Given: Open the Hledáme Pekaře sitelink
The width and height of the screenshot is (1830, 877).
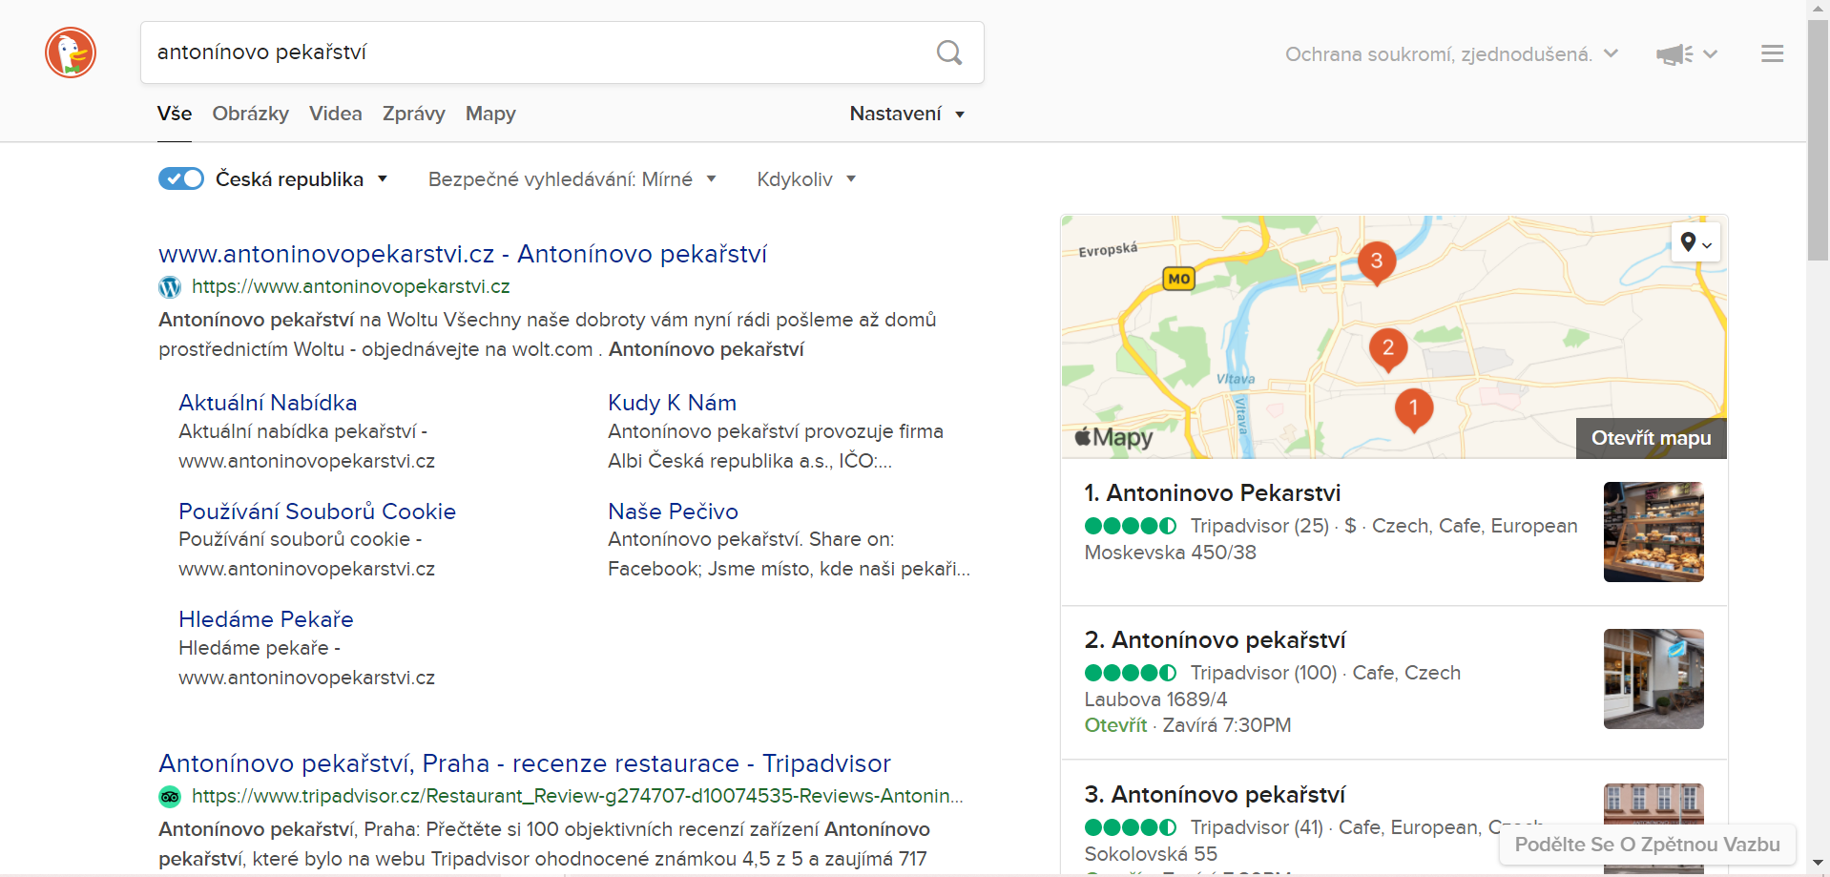Looking at the screenshot, I should [266, 619].
